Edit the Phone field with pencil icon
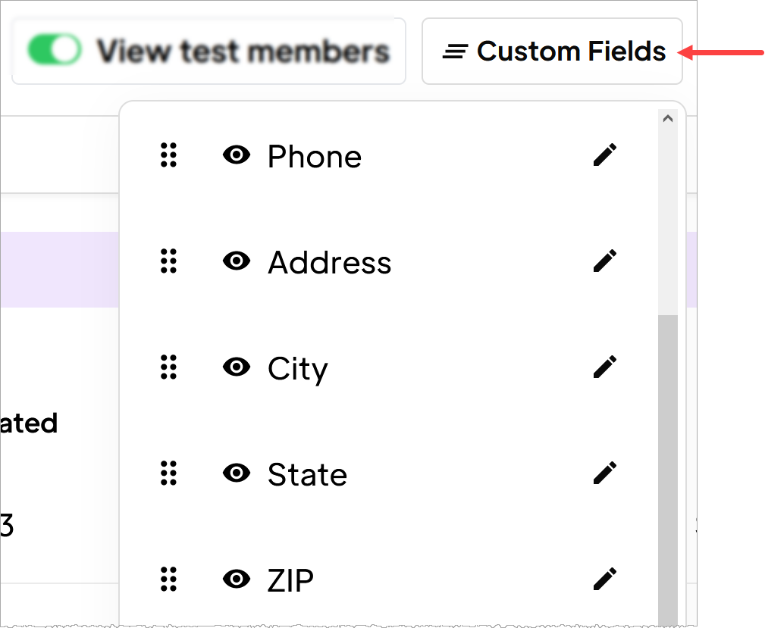 coord(605,155)
